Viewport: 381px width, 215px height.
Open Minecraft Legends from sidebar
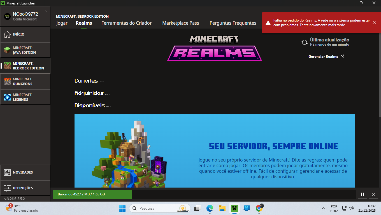(25, 97)
